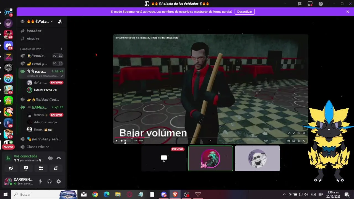Viewport: 354px width, 199px height.
Task: Open user settings gear
Action: pyautogui.click(x=59, y=182)
